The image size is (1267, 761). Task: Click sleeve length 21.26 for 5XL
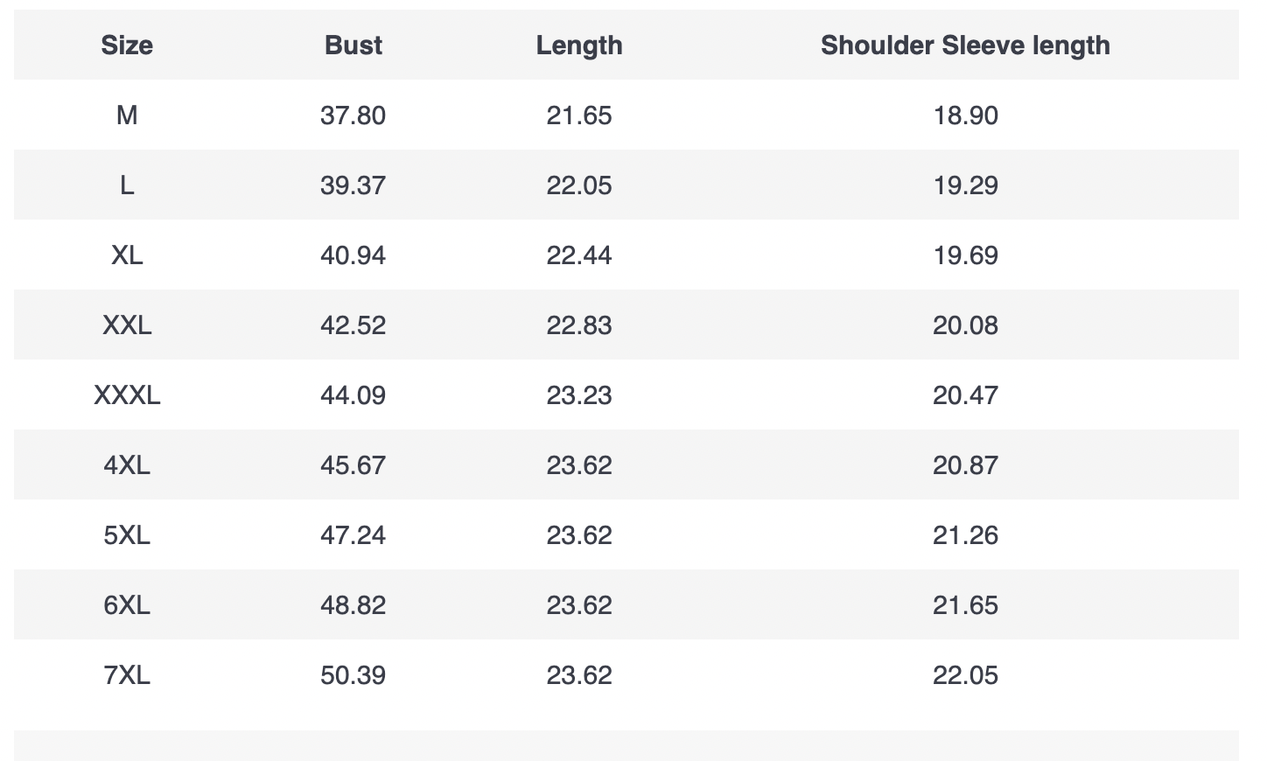pos(965,535)
